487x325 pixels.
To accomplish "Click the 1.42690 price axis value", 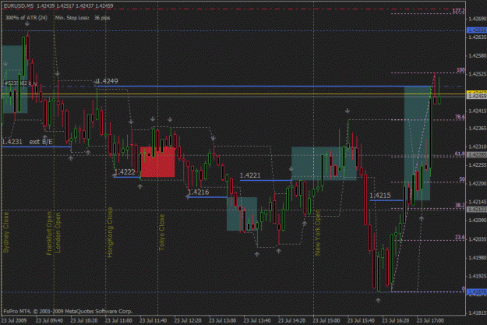I will click(477, 19).
